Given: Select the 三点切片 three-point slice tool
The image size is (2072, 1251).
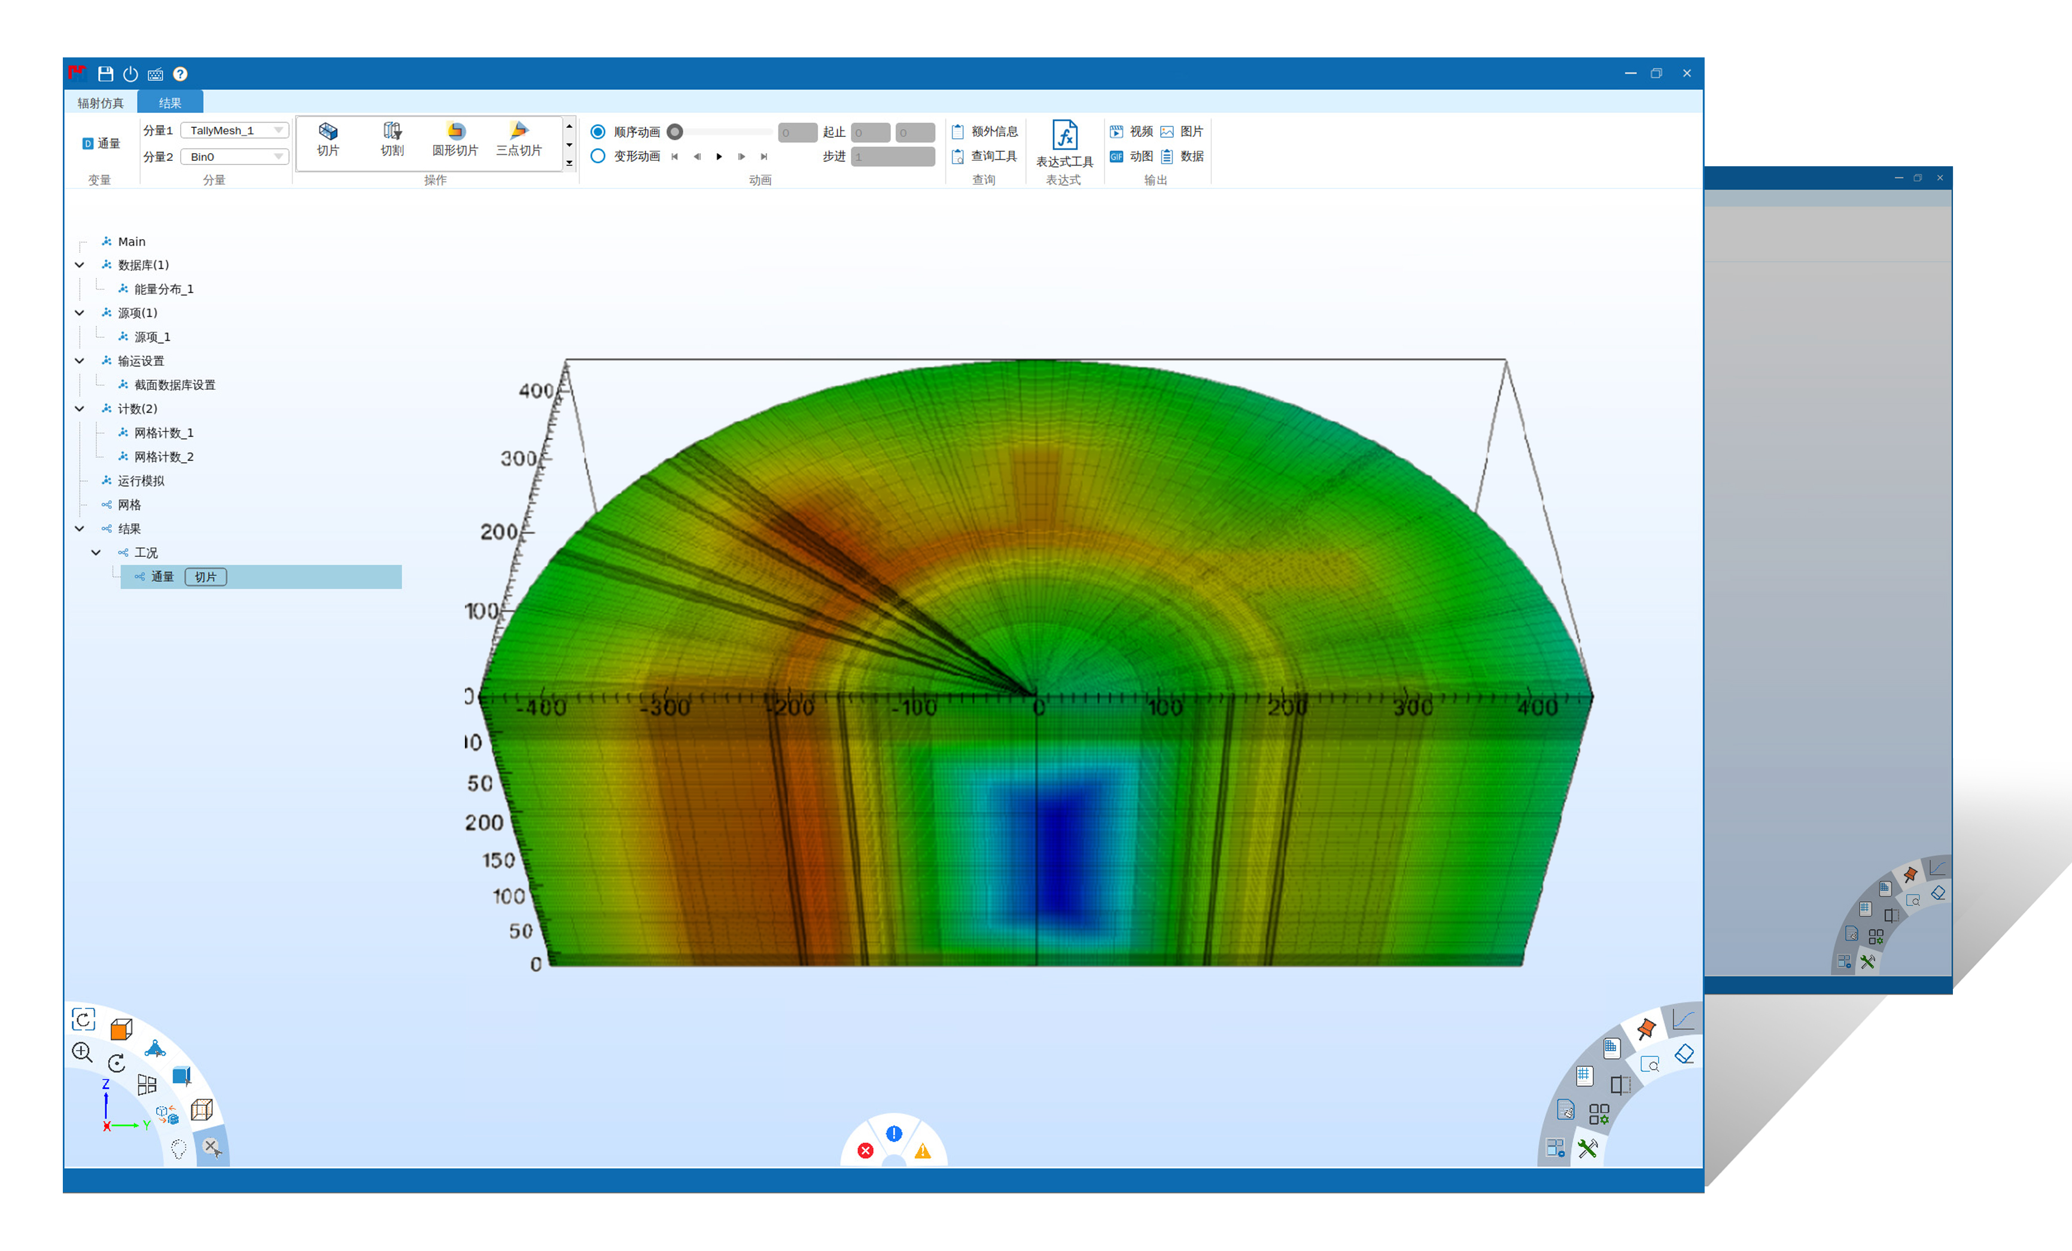Looking at the screenshot, I should pos(519,139).
